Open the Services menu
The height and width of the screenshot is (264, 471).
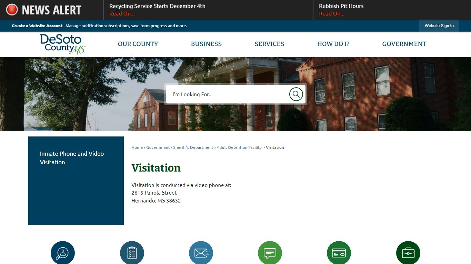coord(269,44)
